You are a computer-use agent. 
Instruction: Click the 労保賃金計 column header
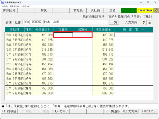pyautogui.click(x=43, y=30)
